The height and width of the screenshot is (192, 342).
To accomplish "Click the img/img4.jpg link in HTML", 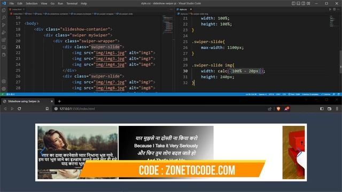I will 110,65.
